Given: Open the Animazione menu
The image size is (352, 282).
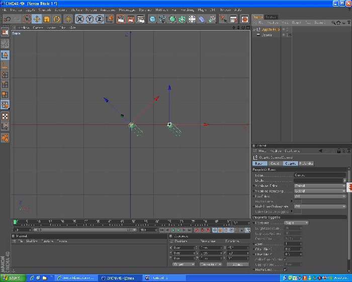Looking at the screenshot, I should 108,10.
